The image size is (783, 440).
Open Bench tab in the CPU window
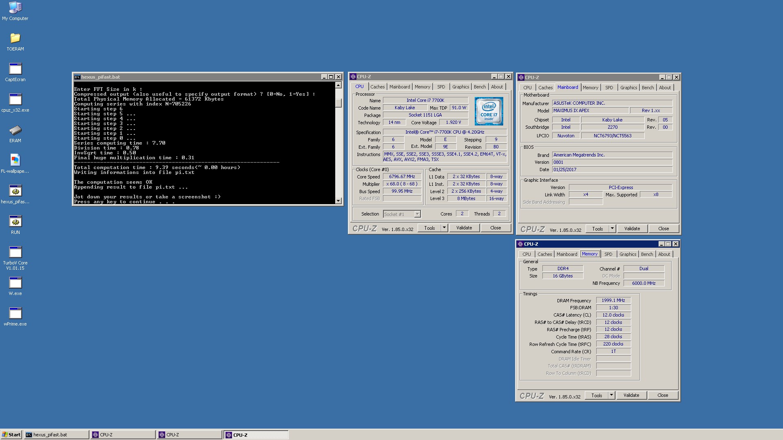[480, 87]
